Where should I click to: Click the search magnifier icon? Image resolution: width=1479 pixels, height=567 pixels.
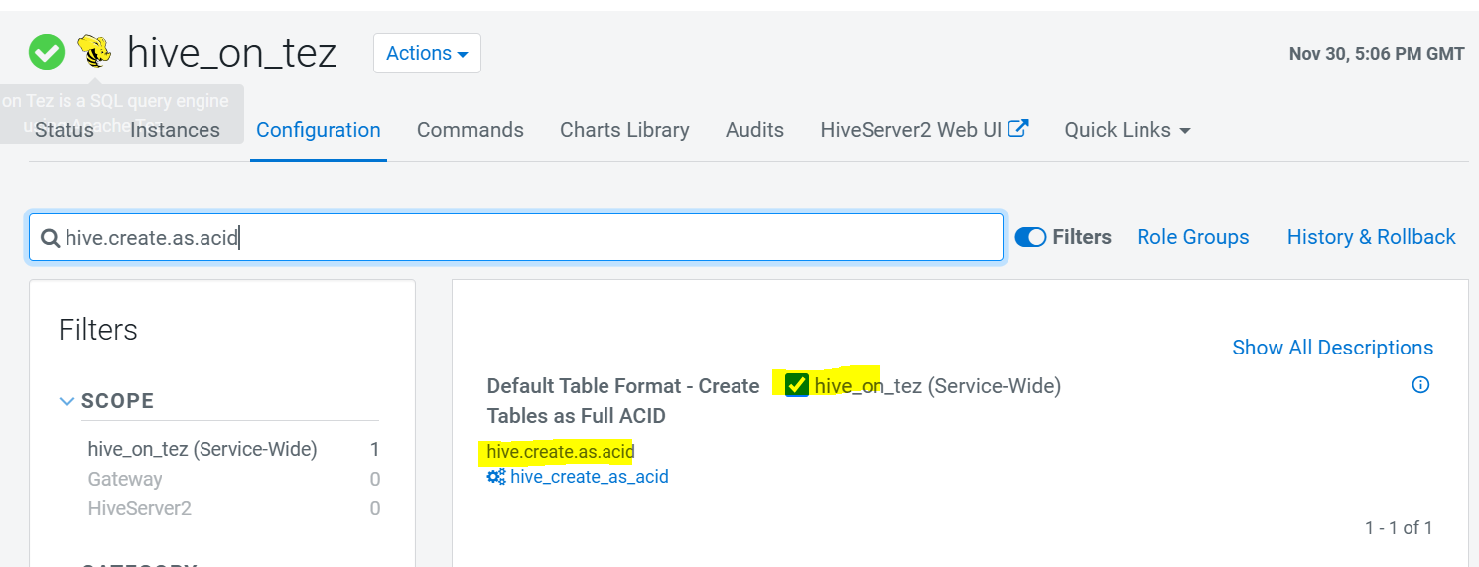click(51, 237)
